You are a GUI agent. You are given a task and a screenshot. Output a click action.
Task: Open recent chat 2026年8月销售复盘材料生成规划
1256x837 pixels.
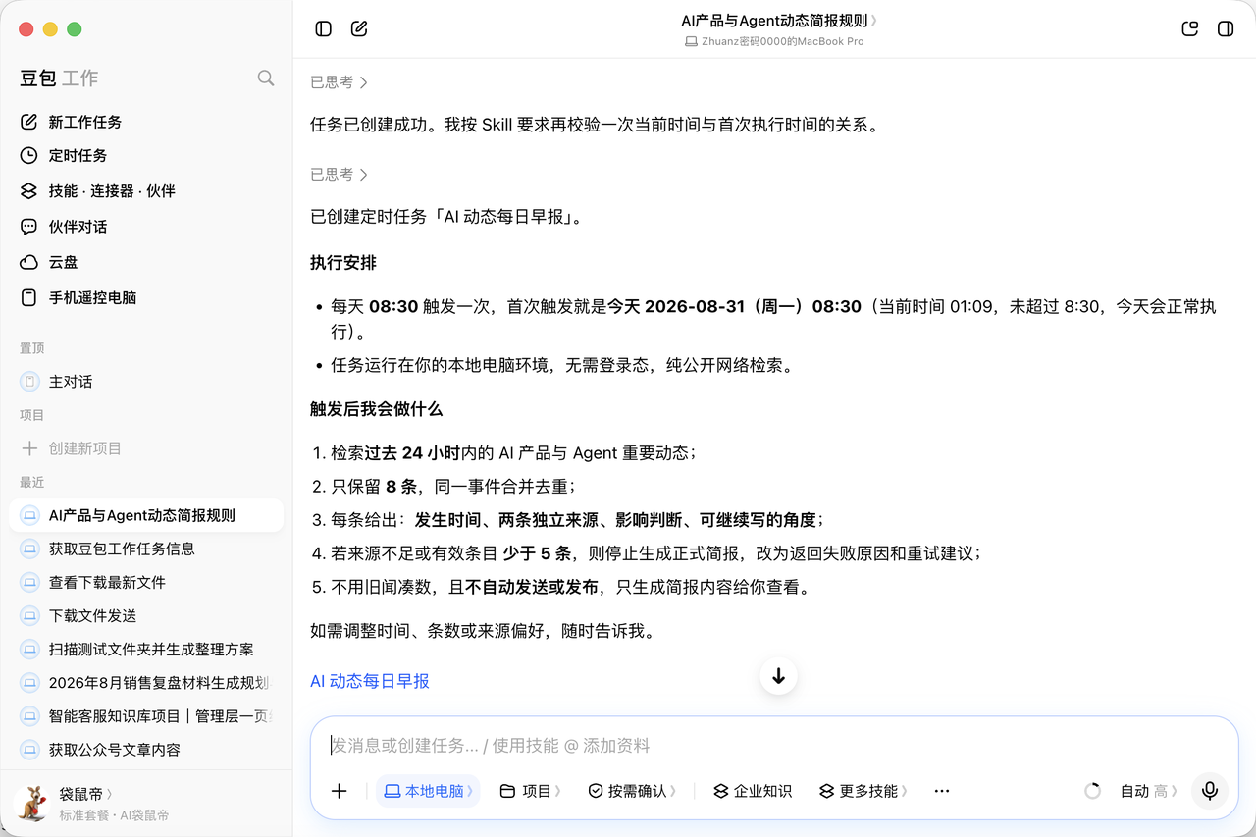coord(146,682)
